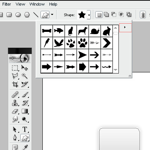150x150 pixels.
Task: Open the View menu
Action: [x=20, y=4]
